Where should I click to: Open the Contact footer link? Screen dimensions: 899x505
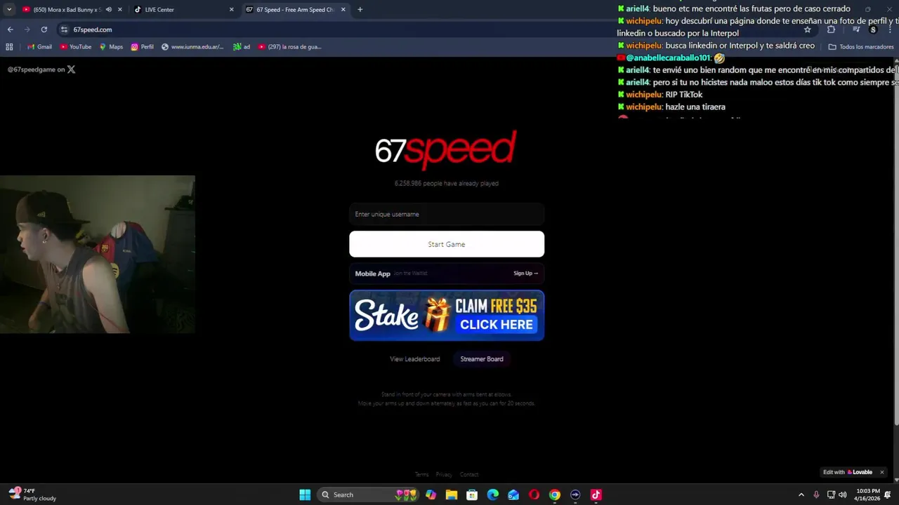[x=469, y=475]
